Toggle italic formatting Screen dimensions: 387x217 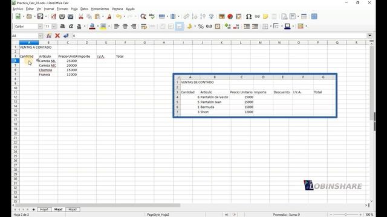[71, 27]
